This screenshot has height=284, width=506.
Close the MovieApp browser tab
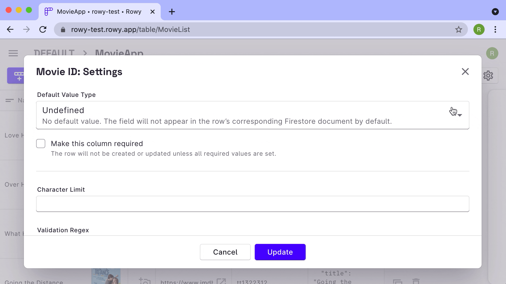(153, 12)
